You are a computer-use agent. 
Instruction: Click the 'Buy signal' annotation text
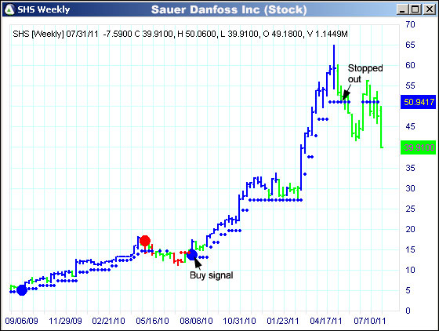[212, 275]
